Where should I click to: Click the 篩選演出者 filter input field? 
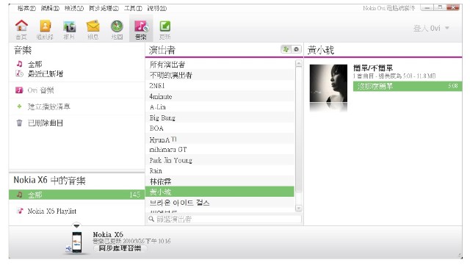pos(224,219)
